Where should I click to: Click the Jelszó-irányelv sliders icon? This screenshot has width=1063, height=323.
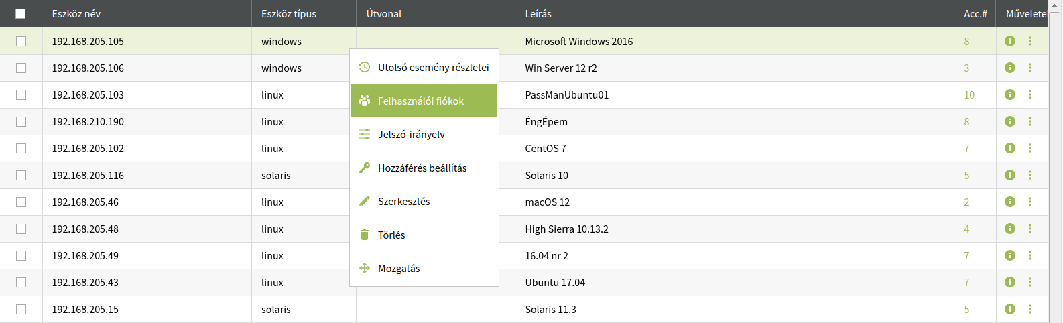tap(365, 134)
